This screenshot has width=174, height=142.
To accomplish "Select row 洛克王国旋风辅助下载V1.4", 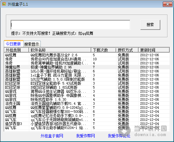I will (87, 103).
